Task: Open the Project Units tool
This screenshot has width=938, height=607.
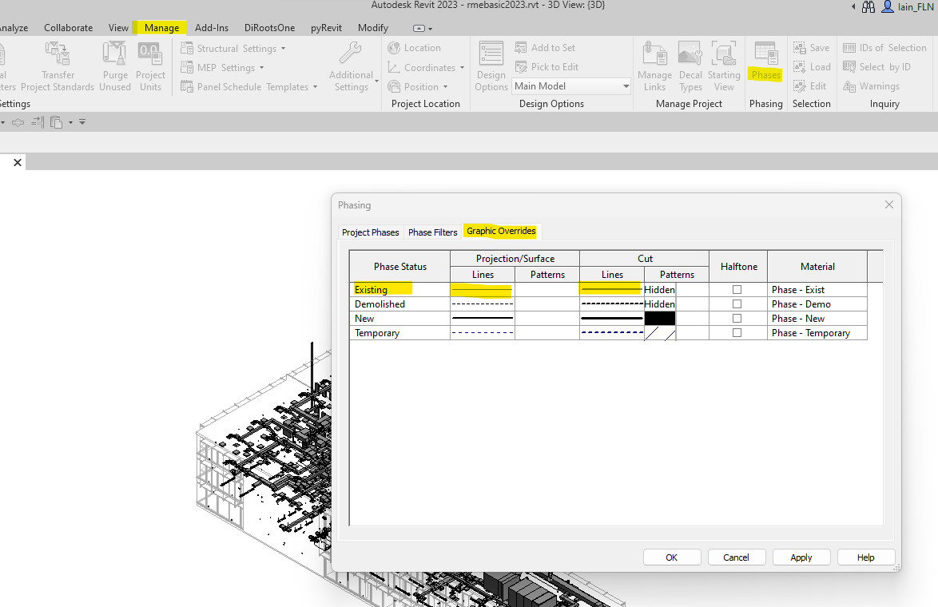Action: click(150, 64)
